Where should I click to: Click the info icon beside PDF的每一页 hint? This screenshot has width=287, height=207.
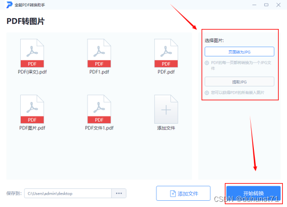(207, 63)
